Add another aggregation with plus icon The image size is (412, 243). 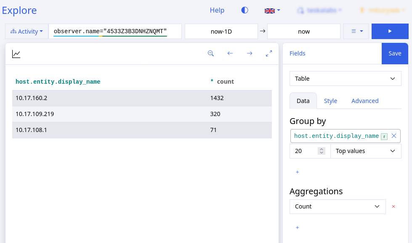tap(297, 227)
